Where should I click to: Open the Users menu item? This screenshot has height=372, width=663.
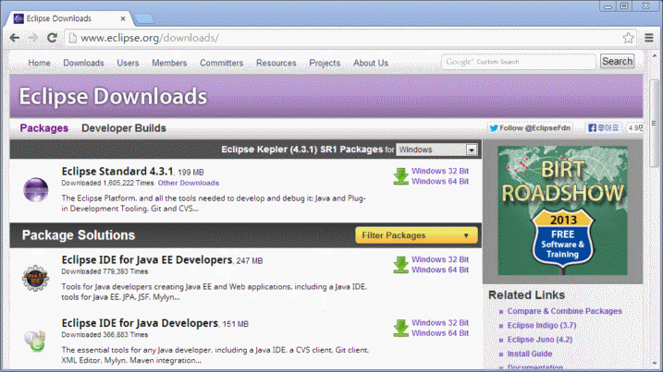coord(128,63)
